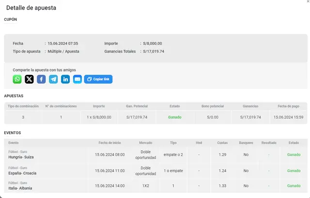Click the Copiar link button
Image resolution: width=310 pixels, height=198 pixels.
click(x=98, y=79)
